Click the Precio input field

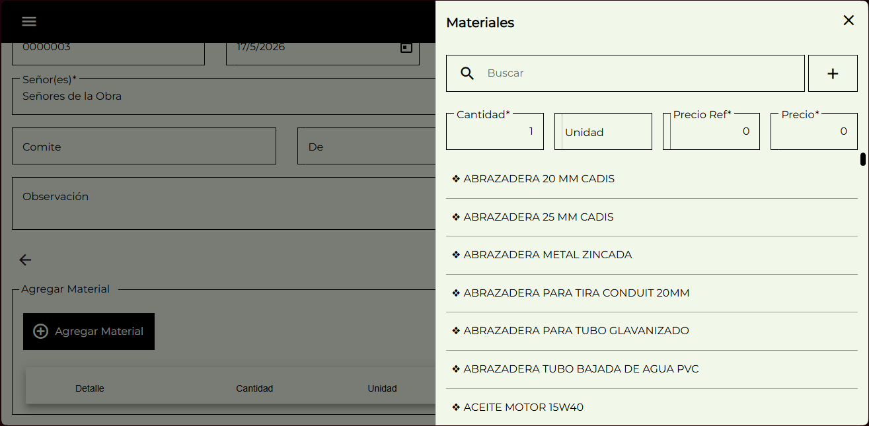[814, 131]
